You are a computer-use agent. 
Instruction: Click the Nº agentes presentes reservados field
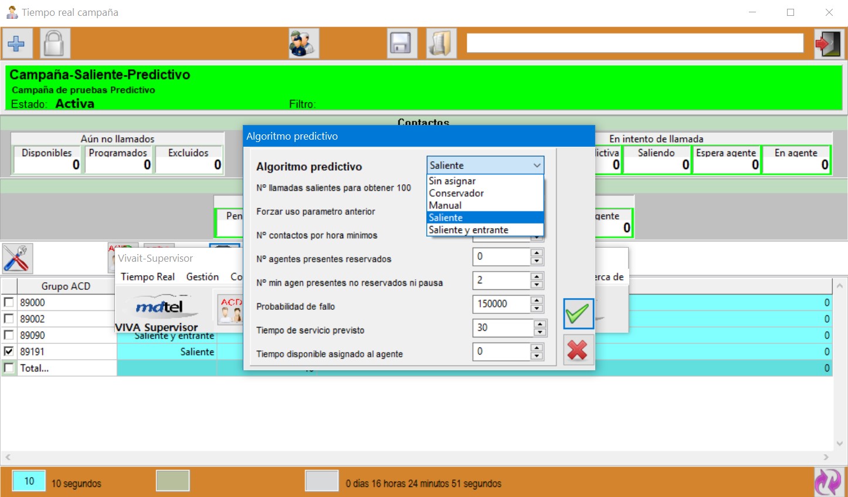(x=501, y=256)
